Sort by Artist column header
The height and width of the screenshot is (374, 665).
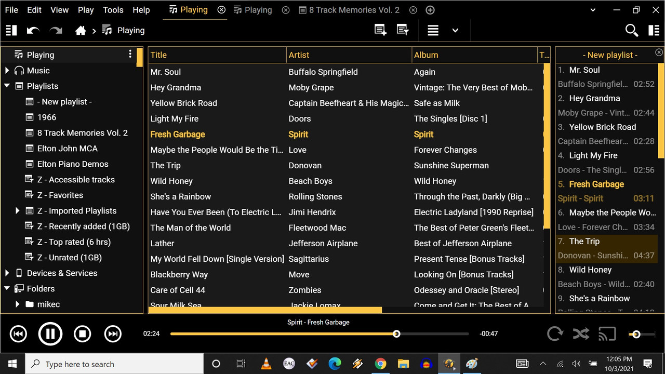pyautogui.click(x=349, y=55)
